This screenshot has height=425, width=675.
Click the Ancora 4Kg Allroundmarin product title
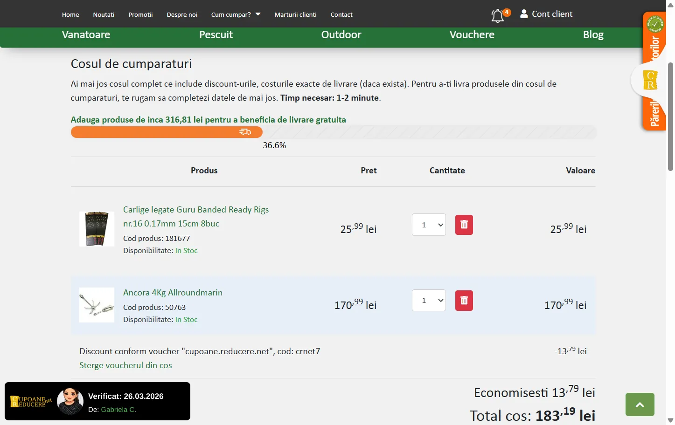173,293
